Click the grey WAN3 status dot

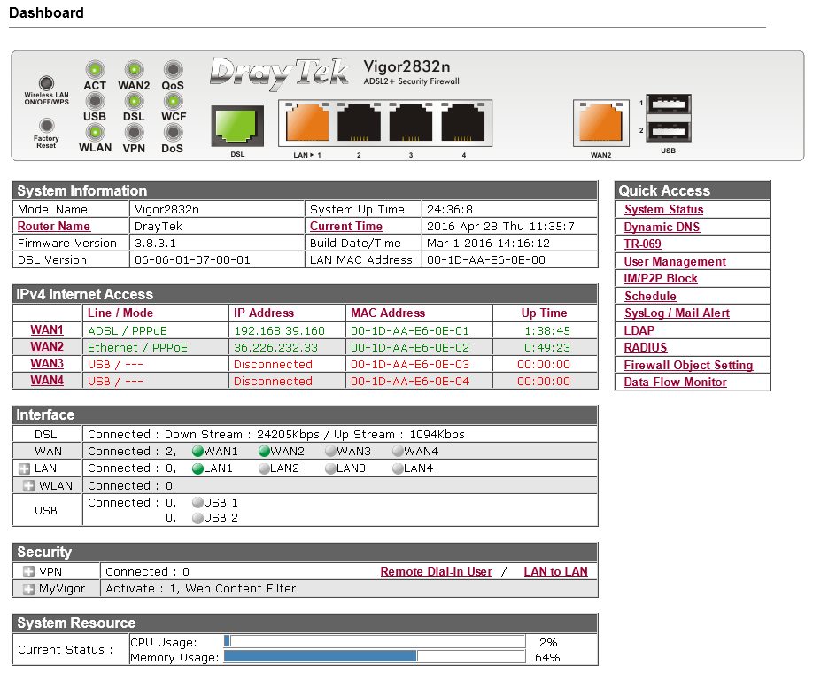pos(330,451)
